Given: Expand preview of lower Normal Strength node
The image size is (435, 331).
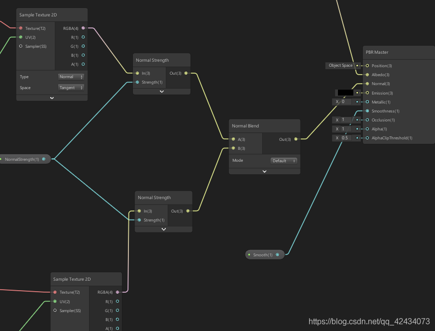Looking at the screenshot, I should [164, 229].
